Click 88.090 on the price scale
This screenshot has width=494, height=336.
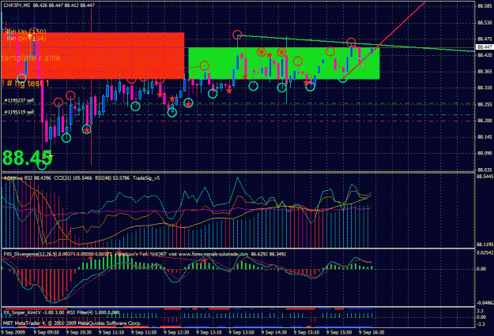tap(485, 153)
